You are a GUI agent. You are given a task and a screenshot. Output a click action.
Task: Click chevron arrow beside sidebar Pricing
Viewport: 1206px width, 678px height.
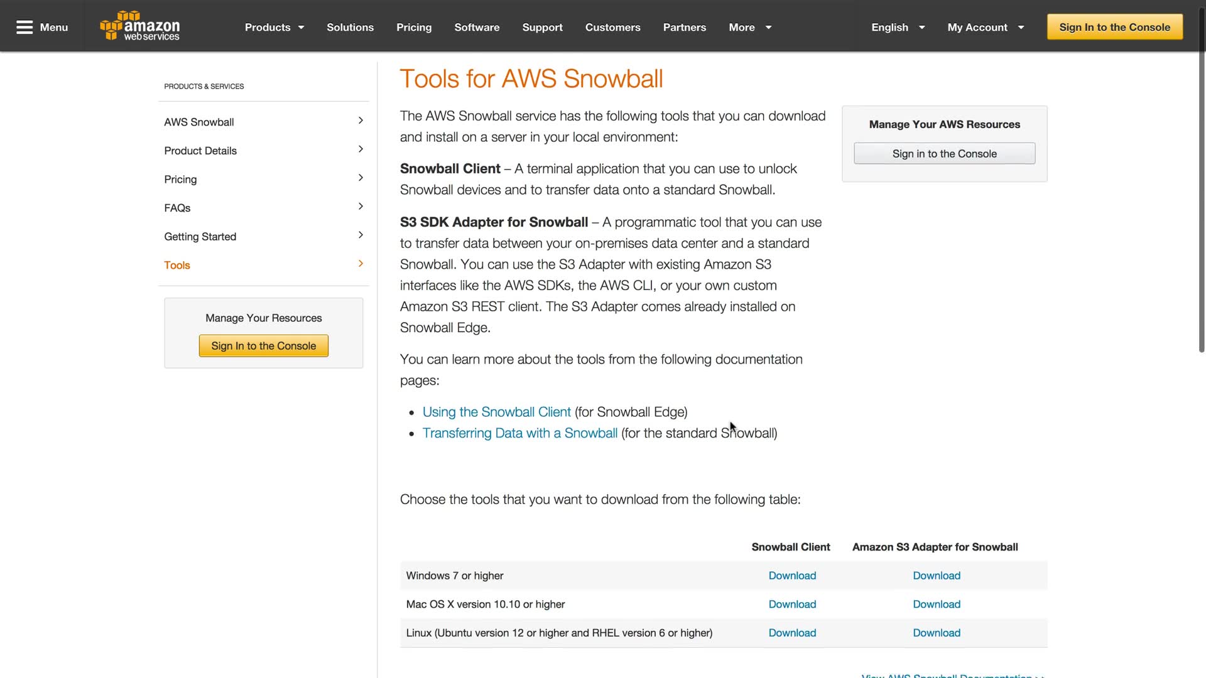[361, 178]
